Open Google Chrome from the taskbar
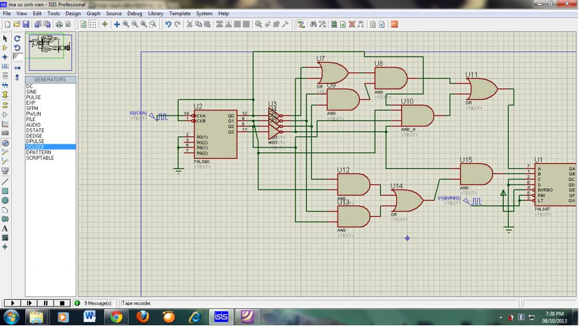579x327 pixels. [116, 317]
